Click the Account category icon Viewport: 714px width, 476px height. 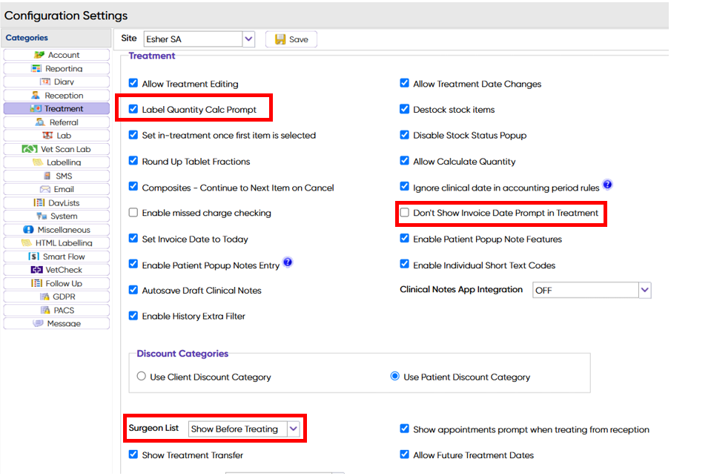[39, 55]
